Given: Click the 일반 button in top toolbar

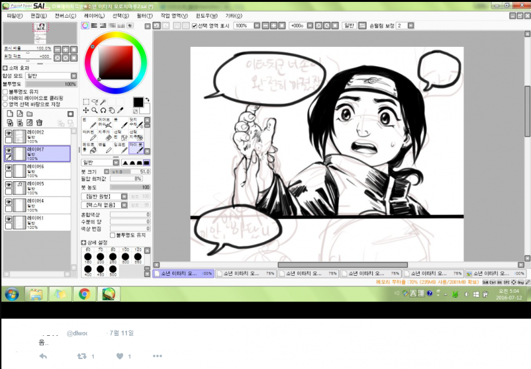Looking at the screenshot, I should click(x=349, y=26).
